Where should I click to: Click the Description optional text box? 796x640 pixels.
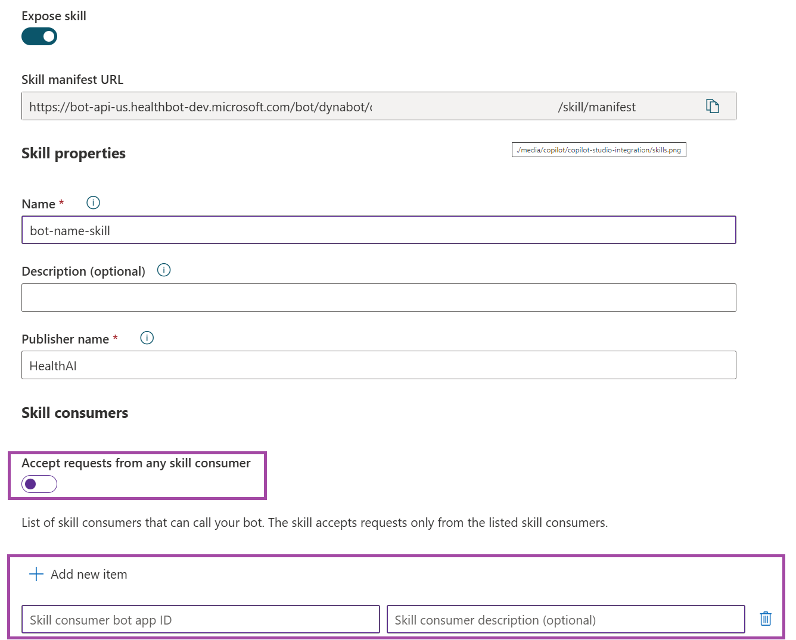(x=378, y=298)
